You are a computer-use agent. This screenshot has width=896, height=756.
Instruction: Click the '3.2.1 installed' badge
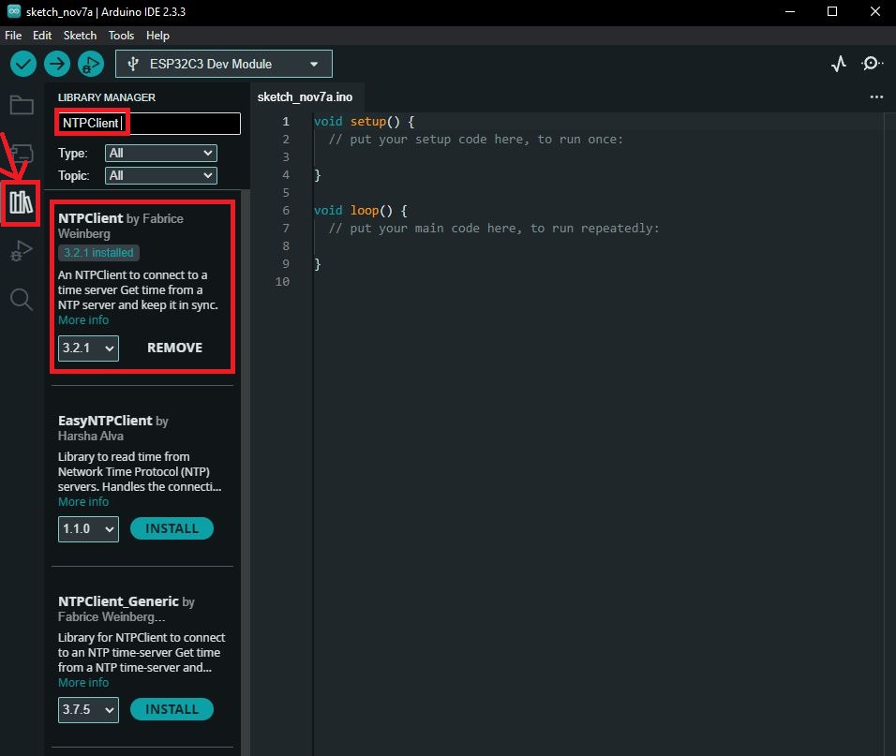click(98, 252)
